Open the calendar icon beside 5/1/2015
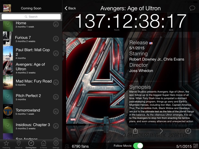This screenshot has width=199, height=149. 196,146
